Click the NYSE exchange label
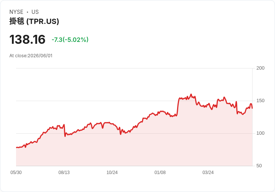Viewport: 275px width, 192px height. tap(16, 12)
